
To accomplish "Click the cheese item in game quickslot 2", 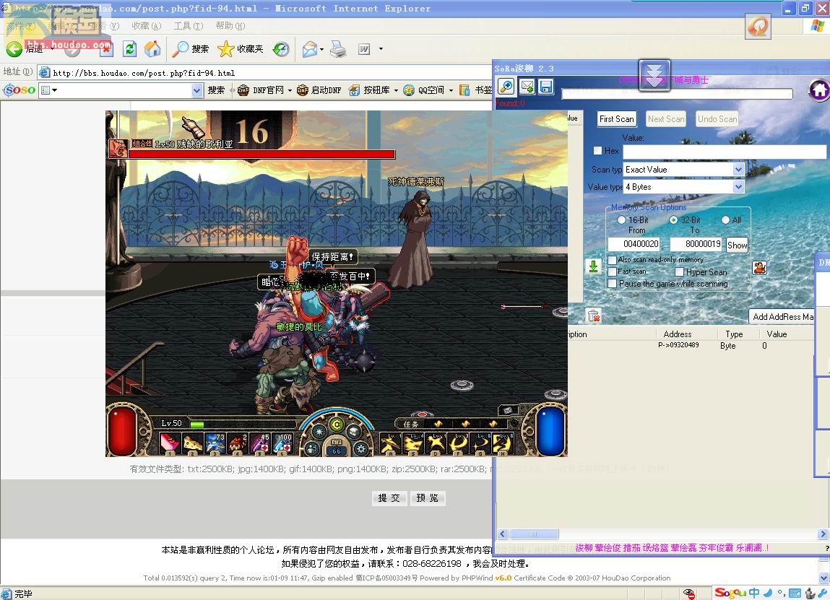I will [x=192, y=443].
